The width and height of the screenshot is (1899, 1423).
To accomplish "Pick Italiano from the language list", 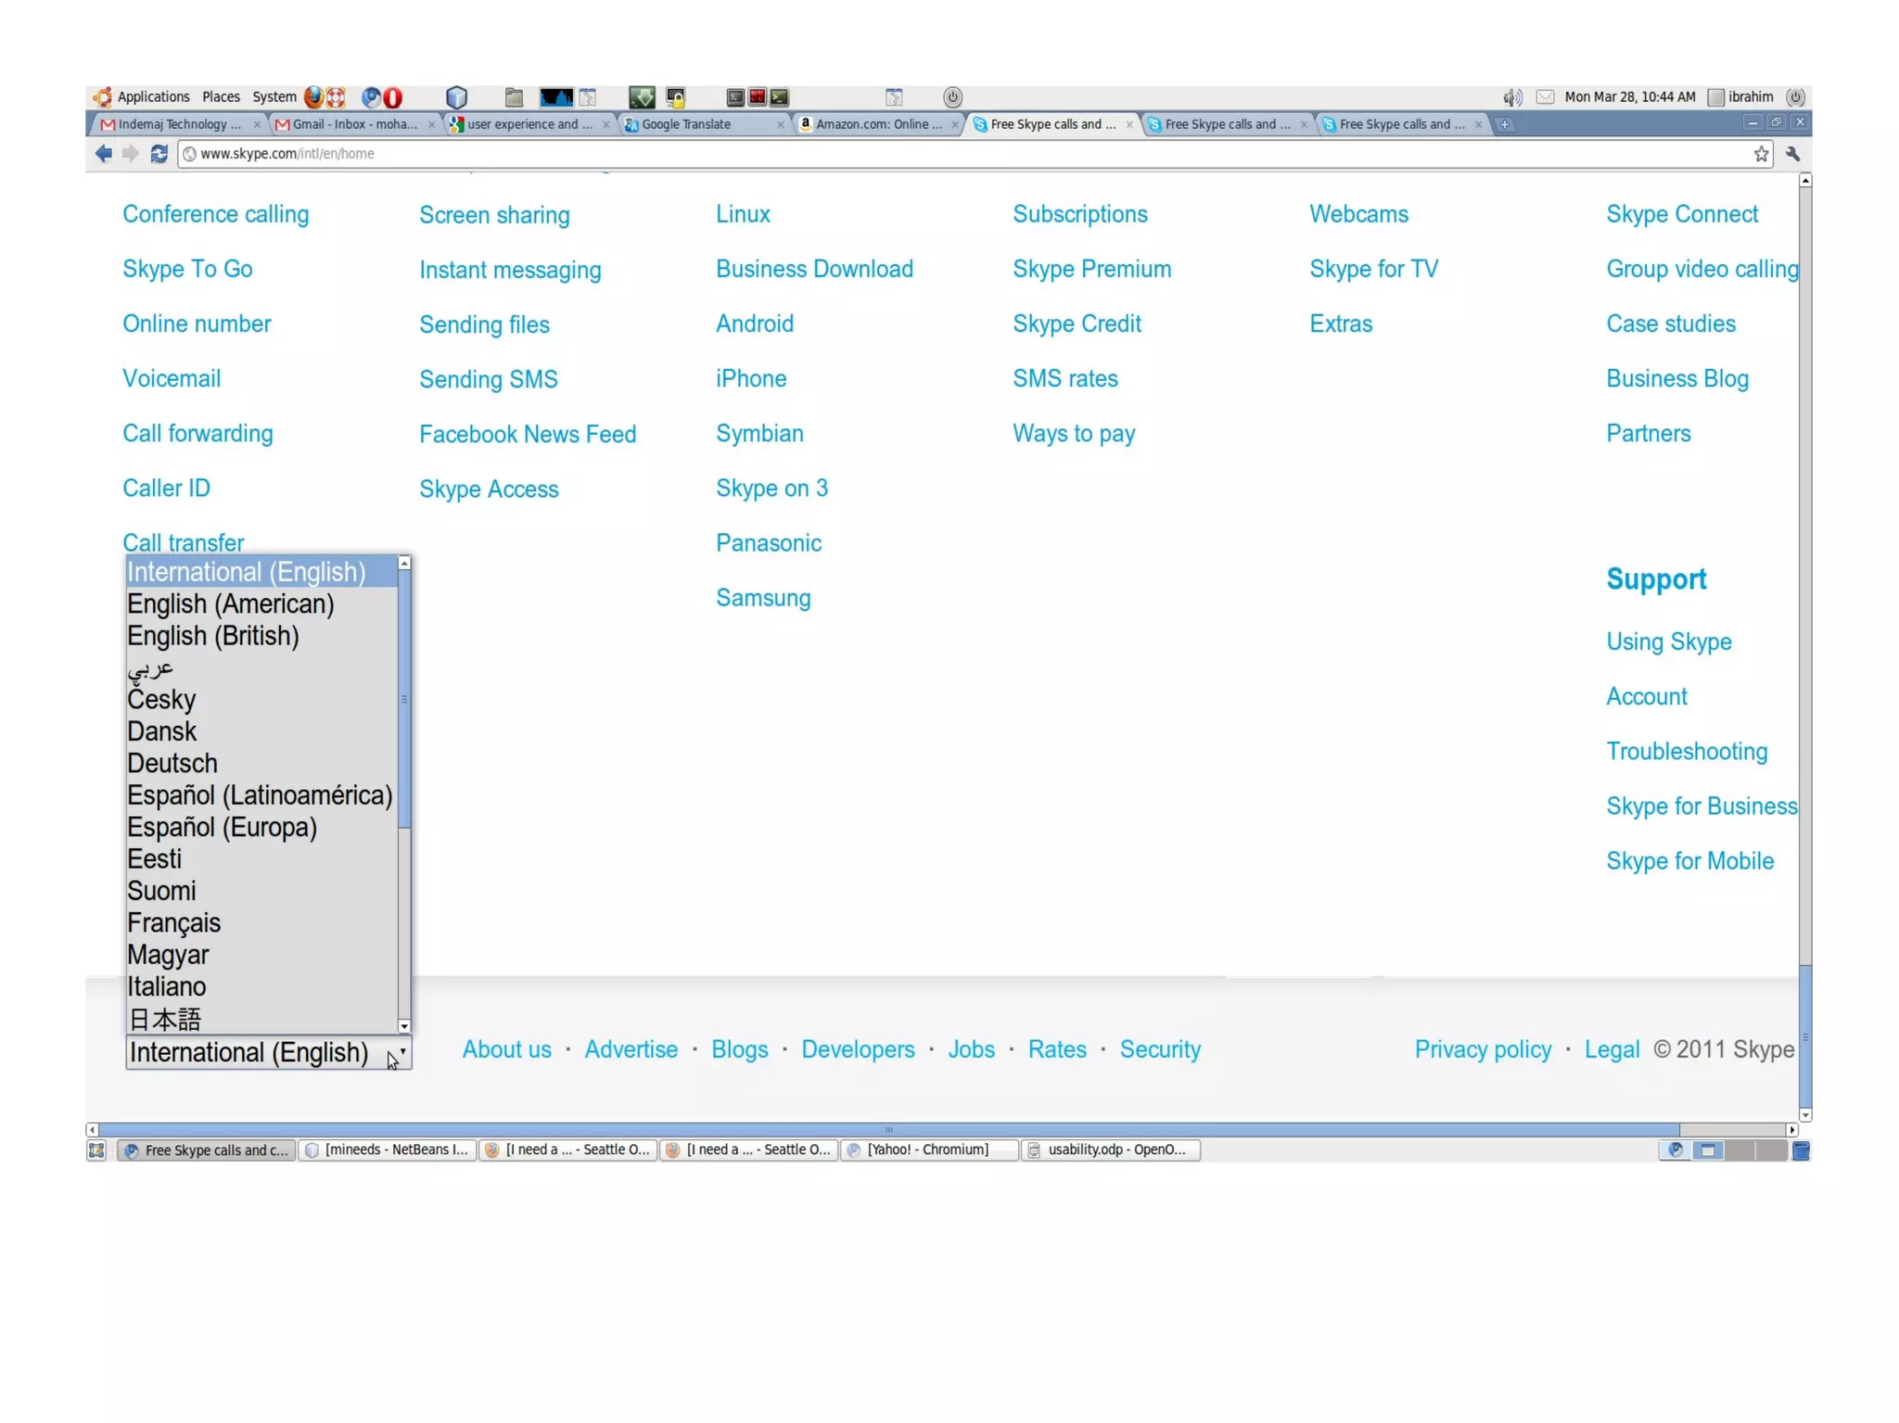I will pos(261,986).
